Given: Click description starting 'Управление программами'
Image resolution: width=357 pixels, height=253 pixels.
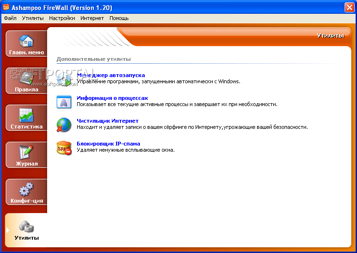Looking at the screenshot, I should pyautogui.click(x=159, y=81).
